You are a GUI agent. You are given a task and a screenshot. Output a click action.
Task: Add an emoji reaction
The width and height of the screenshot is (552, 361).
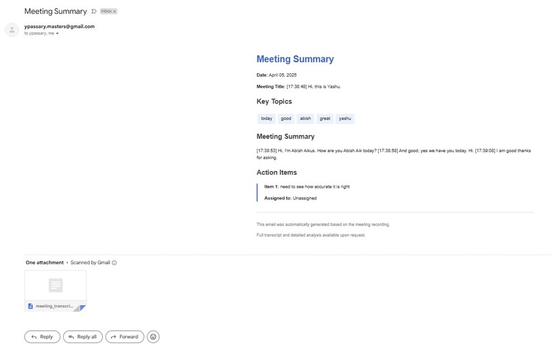(153, 337)
